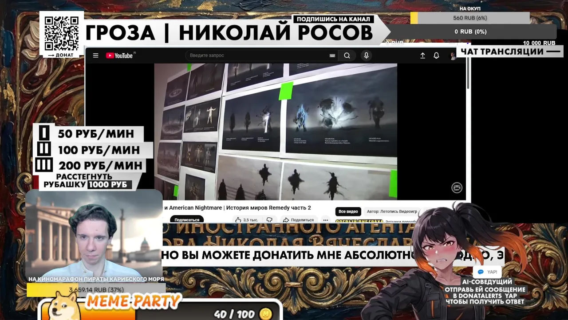Screen dimensions: 568x320
Task: Click the video player corner overlay icon
Action: (x=457, y=188)
